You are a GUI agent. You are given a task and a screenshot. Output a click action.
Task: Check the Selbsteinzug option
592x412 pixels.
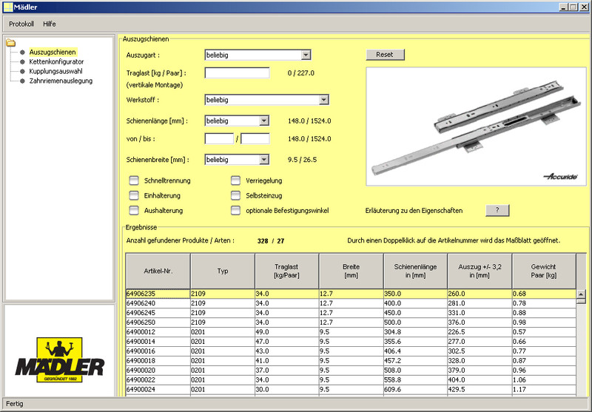[x=236, y=195]
